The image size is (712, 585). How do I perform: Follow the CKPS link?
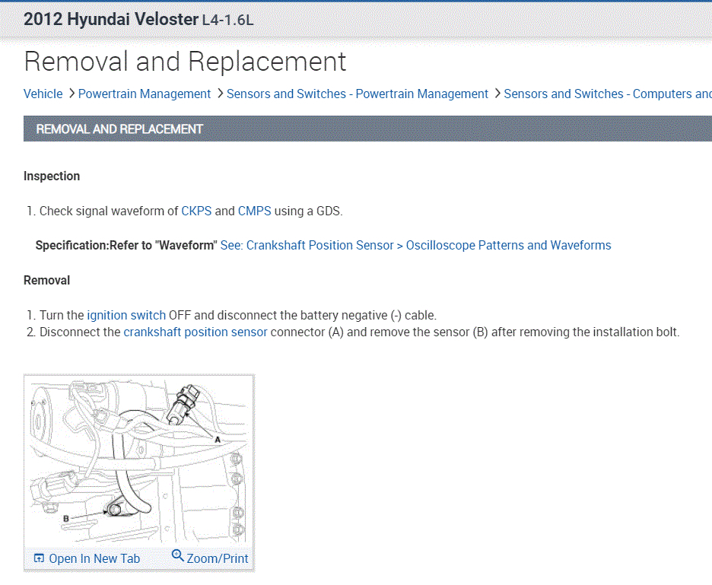point(196,211)
